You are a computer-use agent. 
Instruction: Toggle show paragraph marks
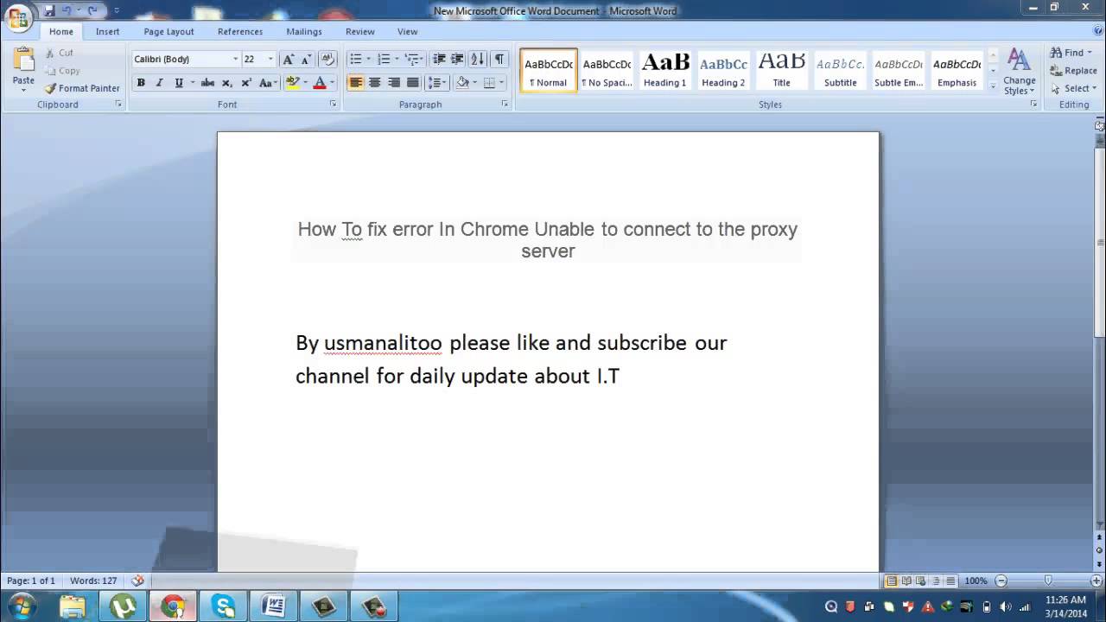(499, 59)
